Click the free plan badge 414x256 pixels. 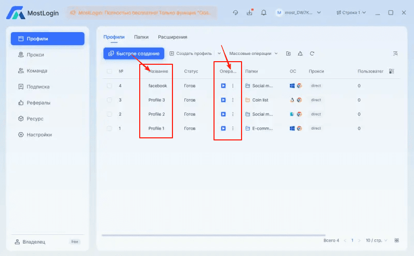75,242
